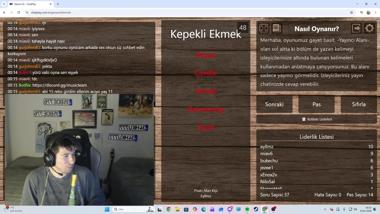Show hidden system tray icons

(x=325, y=209)
